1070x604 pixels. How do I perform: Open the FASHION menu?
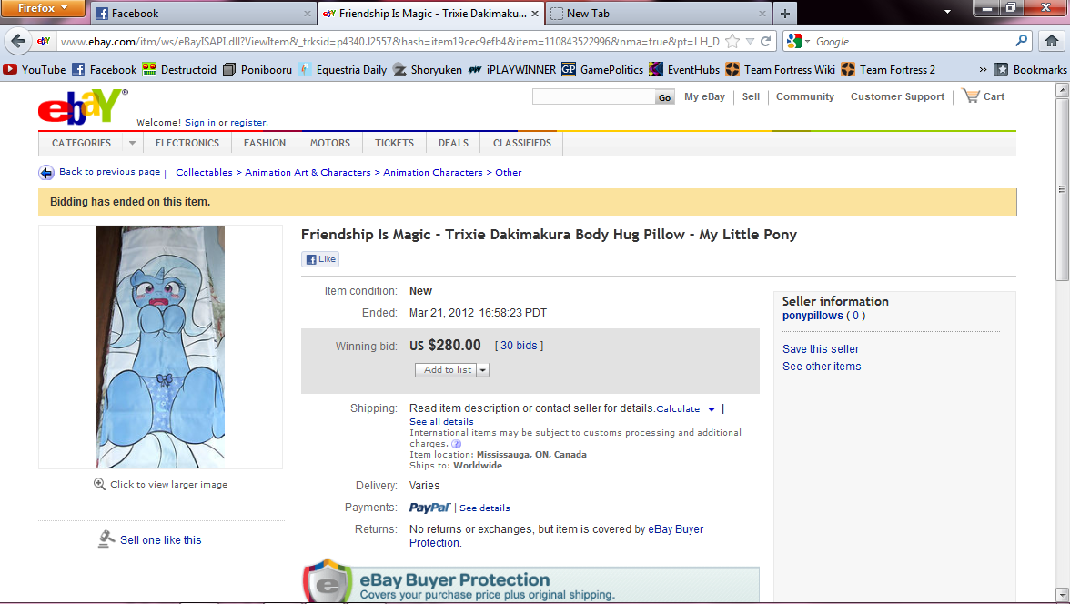coord(265,144)
